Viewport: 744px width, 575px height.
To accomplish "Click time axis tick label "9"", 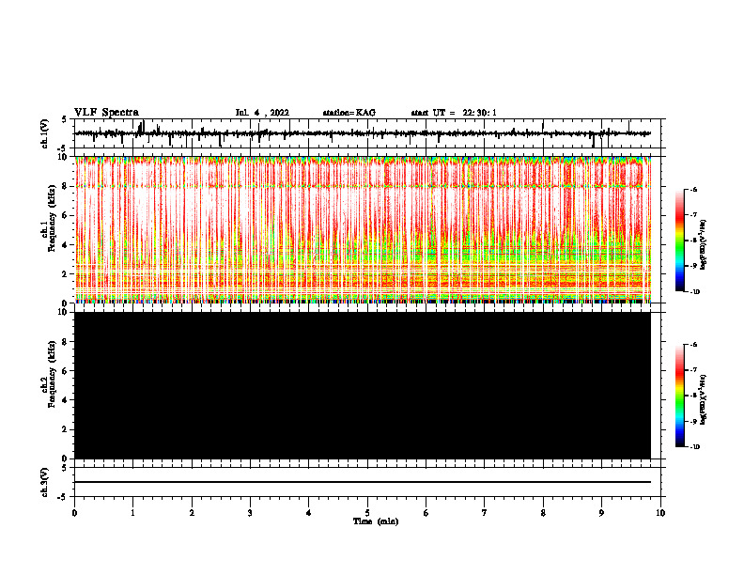I will (x=601, y=513).
